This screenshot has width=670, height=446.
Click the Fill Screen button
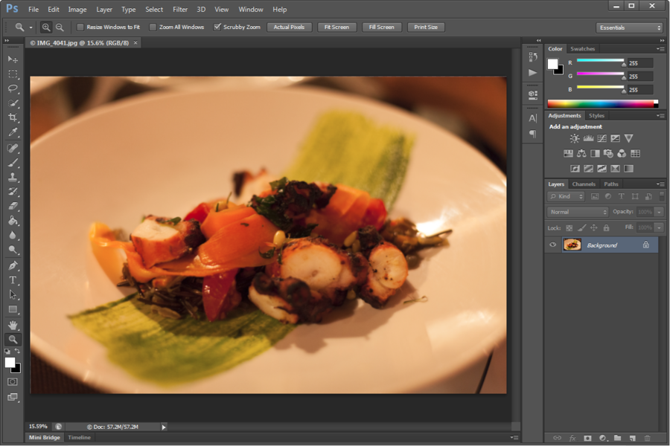pyautogui.click(x=382, y=28)
